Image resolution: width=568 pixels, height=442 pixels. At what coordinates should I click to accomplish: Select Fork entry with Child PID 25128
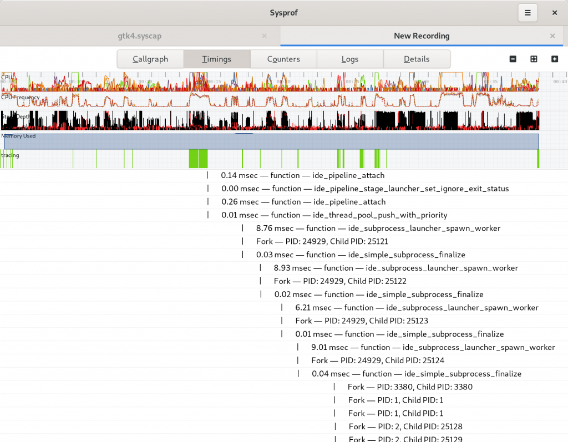point(284,427)
